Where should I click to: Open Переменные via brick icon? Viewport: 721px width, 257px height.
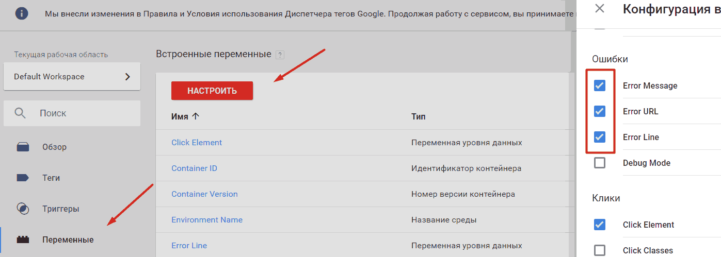pyautogui.click(x=23, y=239)
